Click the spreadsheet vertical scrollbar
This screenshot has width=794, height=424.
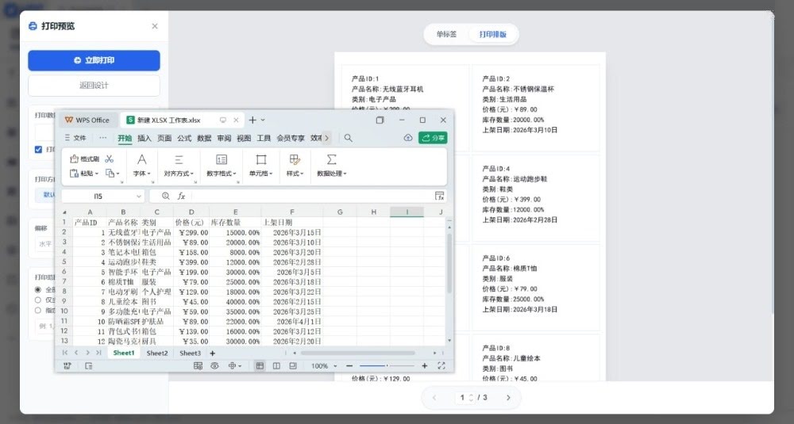tap(449, 263)
